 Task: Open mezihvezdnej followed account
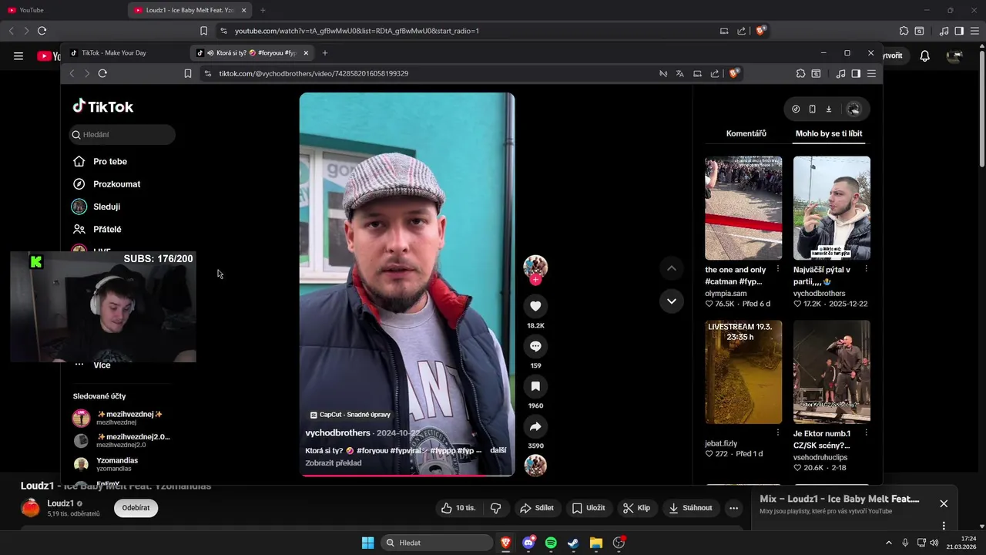click(x=121, y=418)
